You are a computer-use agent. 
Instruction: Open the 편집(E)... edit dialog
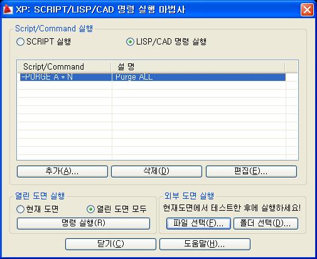251,171
